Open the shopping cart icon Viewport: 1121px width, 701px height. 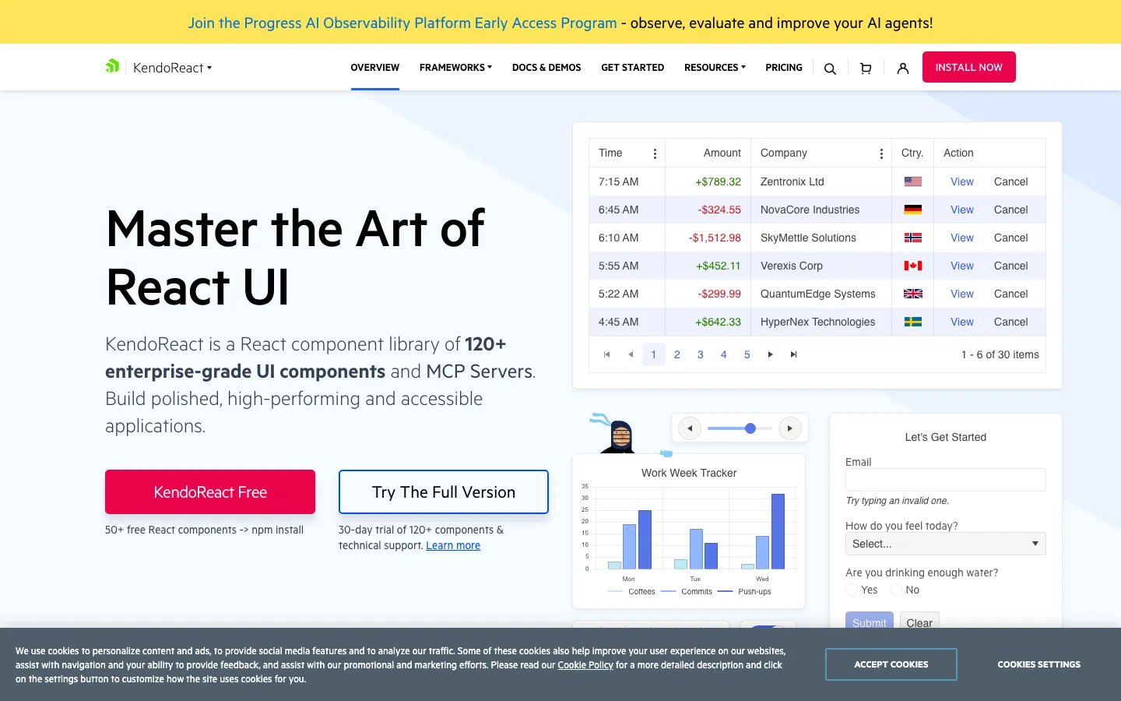coord(866,69)
